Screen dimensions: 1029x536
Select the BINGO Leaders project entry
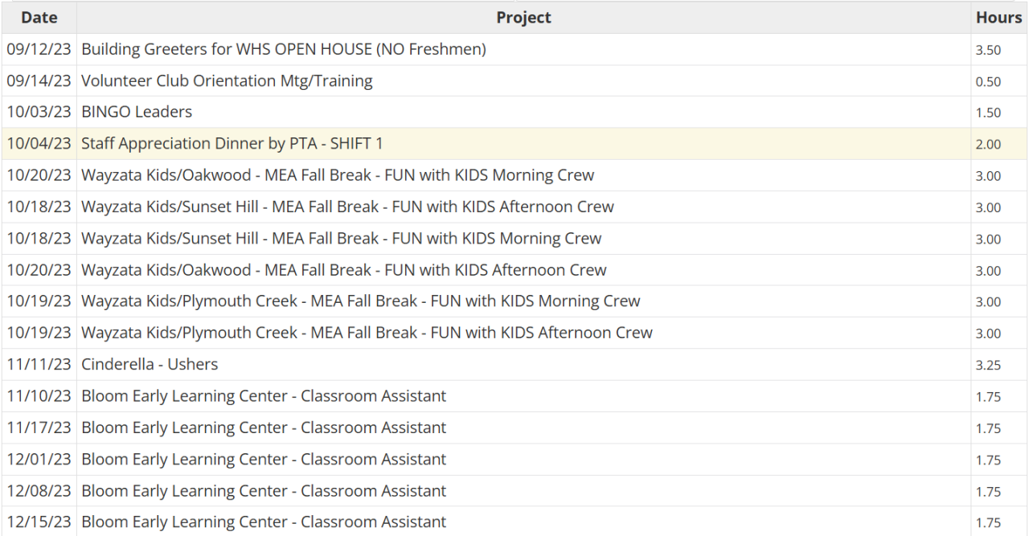[137, 113]
